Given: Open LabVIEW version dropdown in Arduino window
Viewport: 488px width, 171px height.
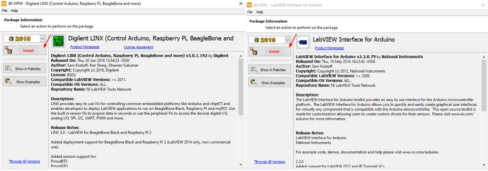Looking at the screenshot, I should pyautogui.click(x=287, y=40).
